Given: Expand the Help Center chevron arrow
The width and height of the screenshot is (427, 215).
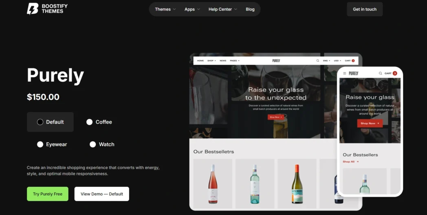Looking at the screenshot, I should pyautogui.click(x=236, y=9).
